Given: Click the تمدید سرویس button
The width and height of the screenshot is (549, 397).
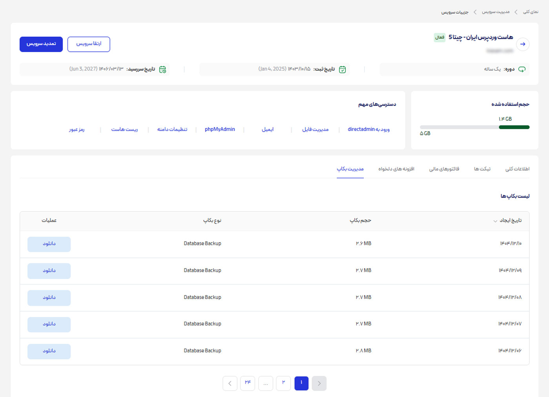Looking at the screenshot, I should pyautogui.click(x=41, y=44).
